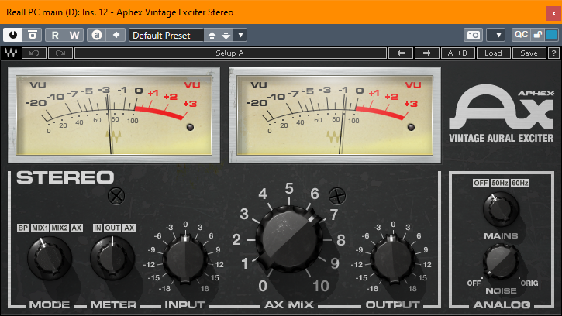Load the previous preset with up arrow
The image size is (562, 316).
(x=212, y=35)
